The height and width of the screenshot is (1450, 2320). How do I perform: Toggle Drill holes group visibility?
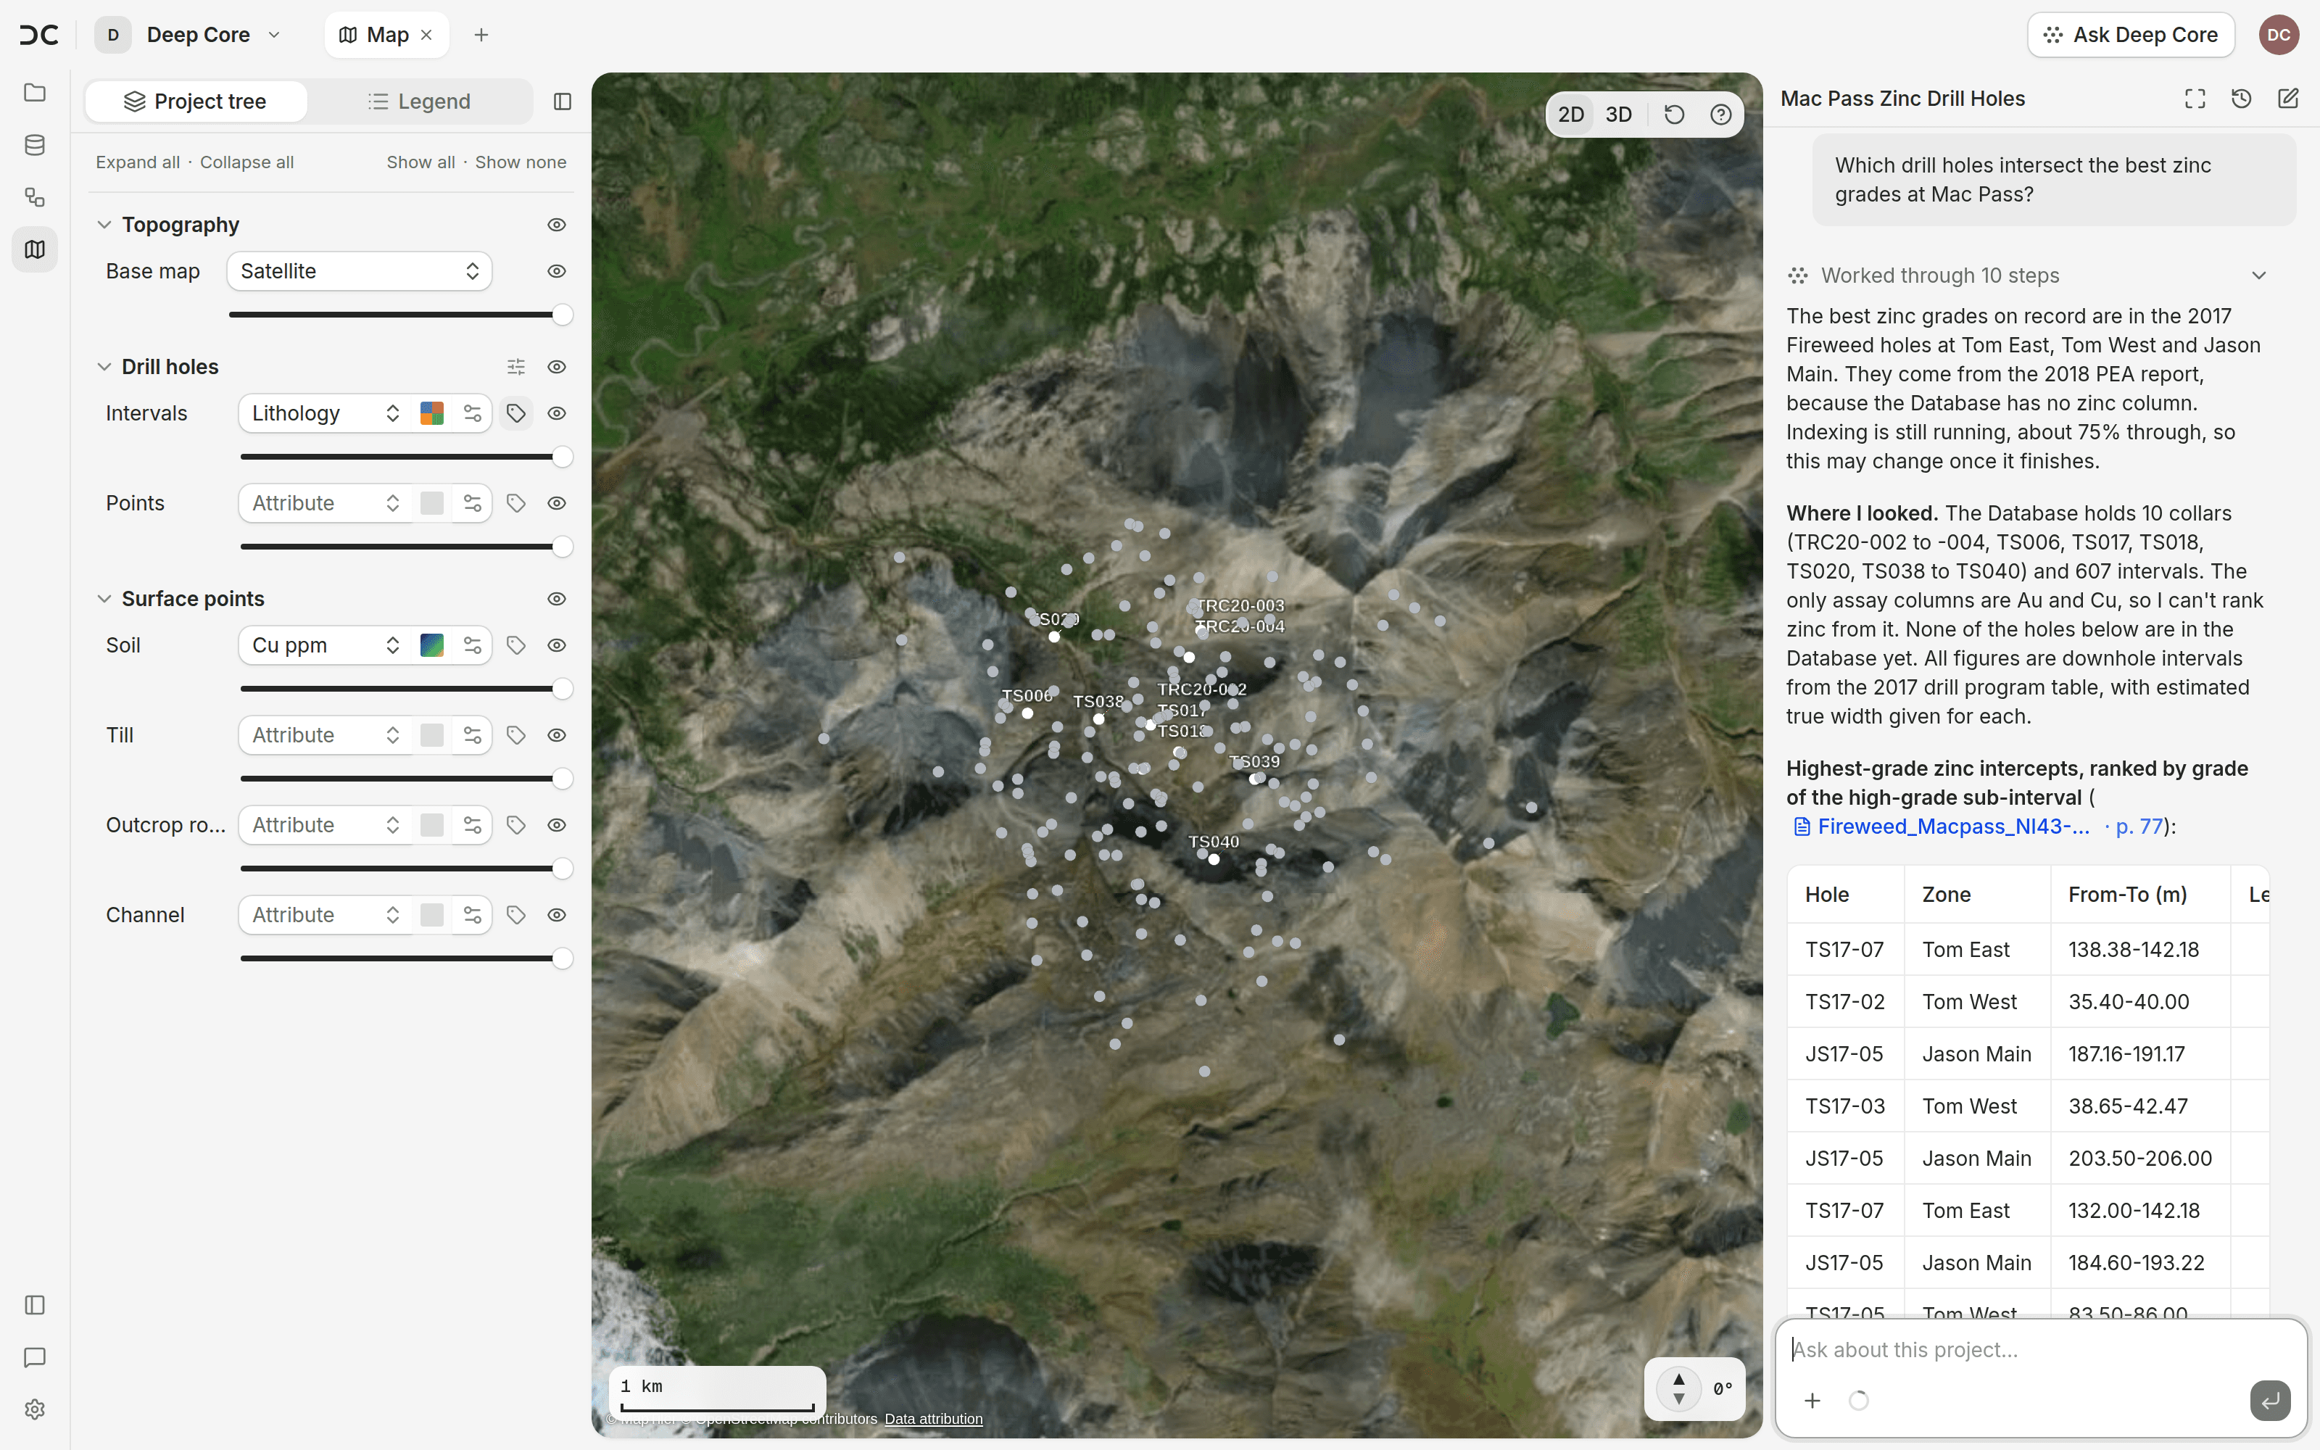point(557,368)
